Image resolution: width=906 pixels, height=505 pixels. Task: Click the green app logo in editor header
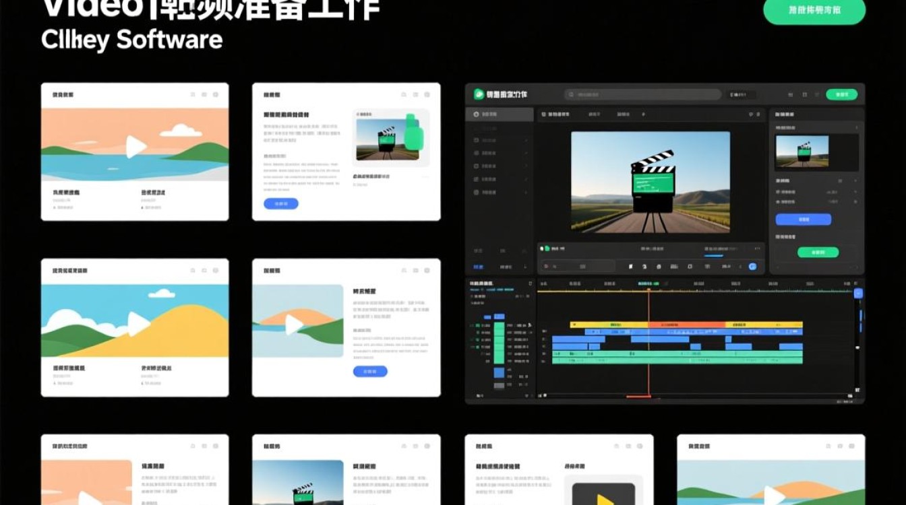point(479,95)
